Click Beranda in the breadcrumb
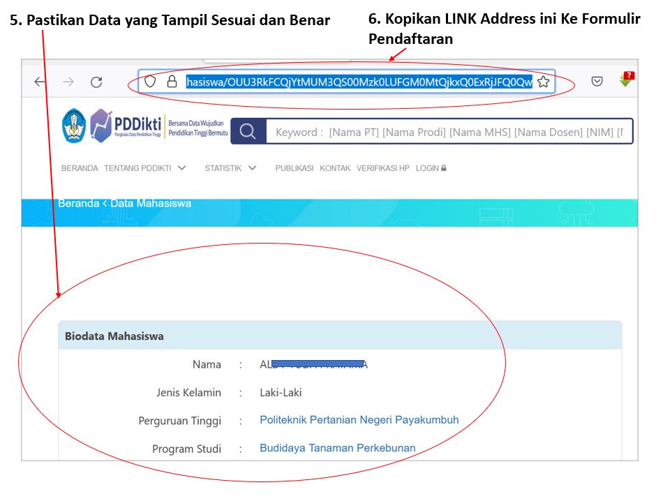Viewport: 656px width, 494px height. 79,203
